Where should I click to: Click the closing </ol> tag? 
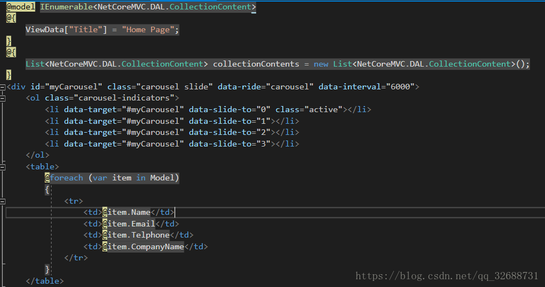pyautogui.click(x=38, y=155)
